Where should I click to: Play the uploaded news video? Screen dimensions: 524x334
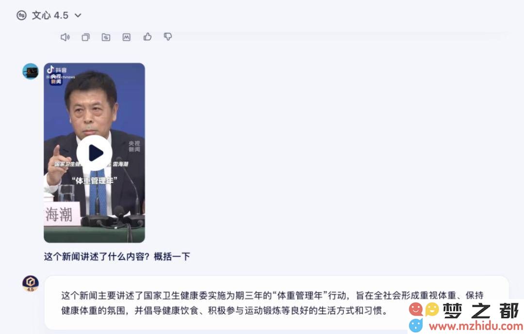pos(95,153)
